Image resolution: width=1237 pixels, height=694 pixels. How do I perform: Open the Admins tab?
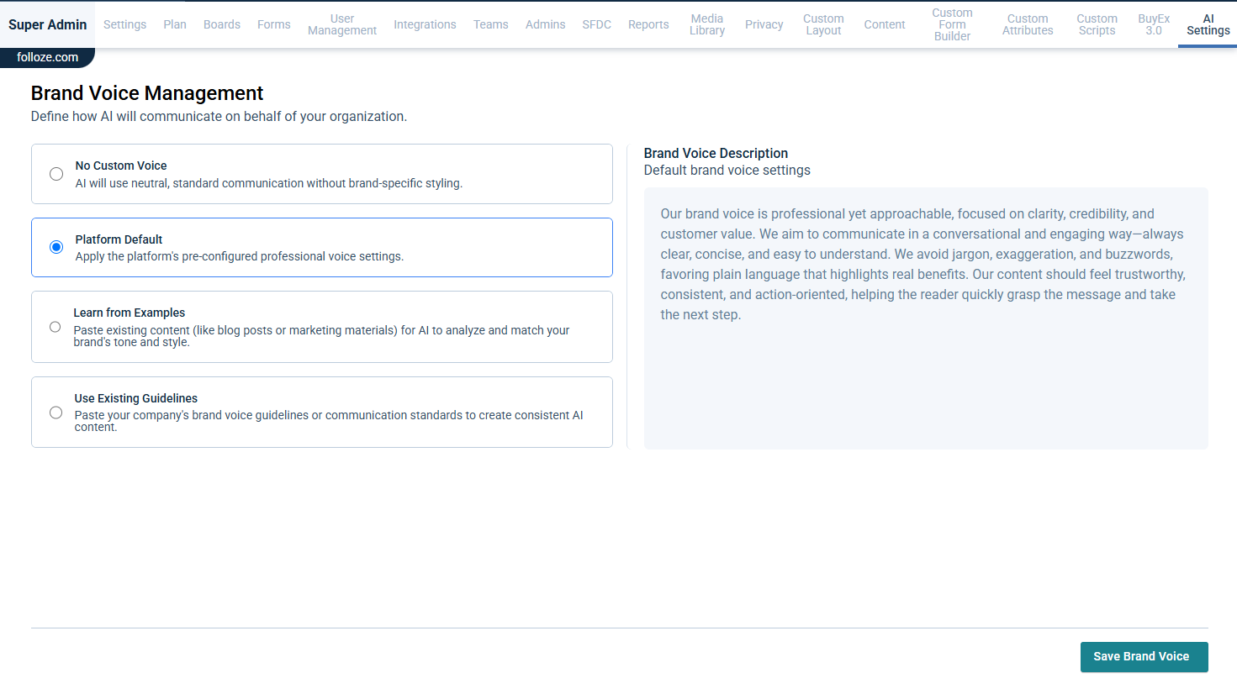coord(545,24)
